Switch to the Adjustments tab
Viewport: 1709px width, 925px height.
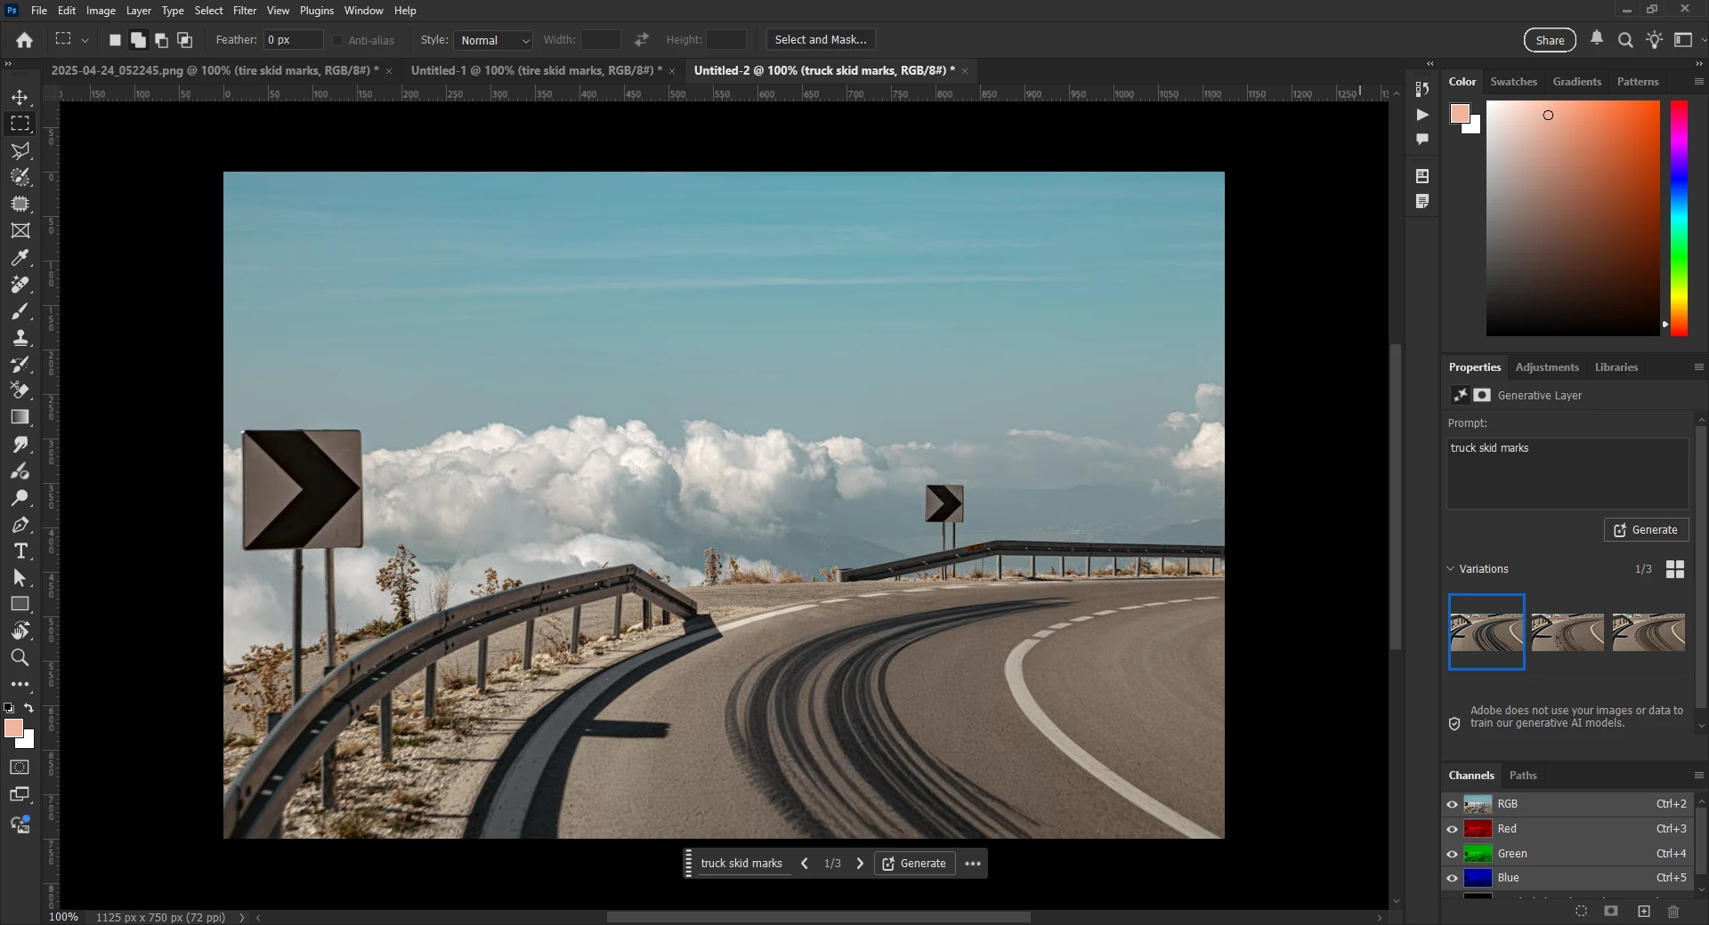point(1547,367)
